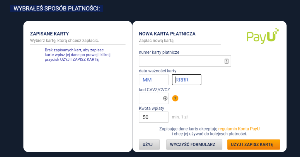Click UŻYJ I ZAPISZ KARTĘ orange button
This screenshot has width=300, height=157.
click(253, 144)
